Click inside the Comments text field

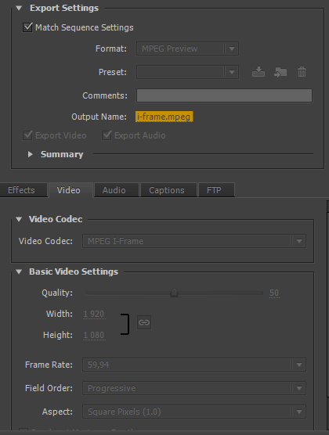(x=224, y=95)
